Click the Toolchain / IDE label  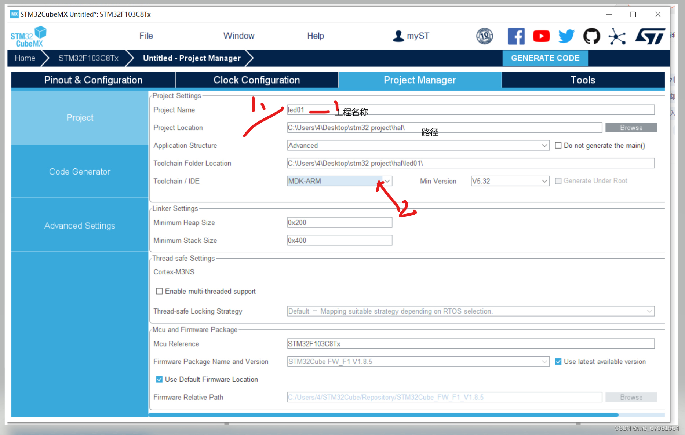pyautogui.click(x=176, y=181)
